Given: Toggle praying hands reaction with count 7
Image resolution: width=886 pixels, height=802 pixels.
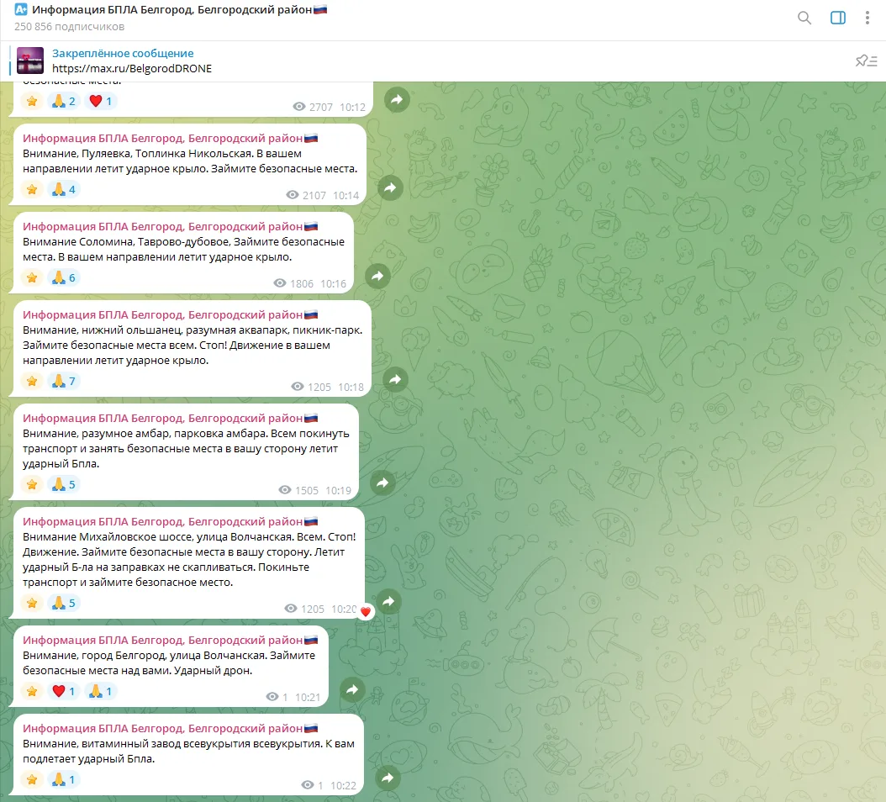Looking at the screenshot, I should point(64,381).
